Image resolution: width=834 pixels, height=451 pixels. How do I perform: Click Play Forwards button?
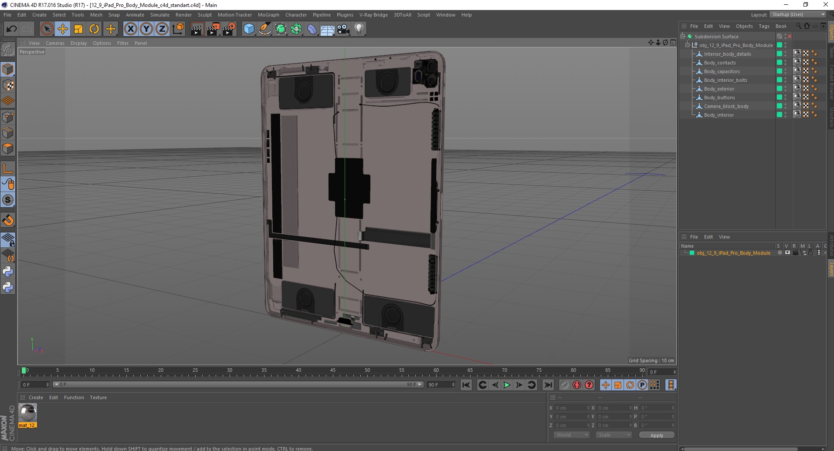(x=507, y=385)
